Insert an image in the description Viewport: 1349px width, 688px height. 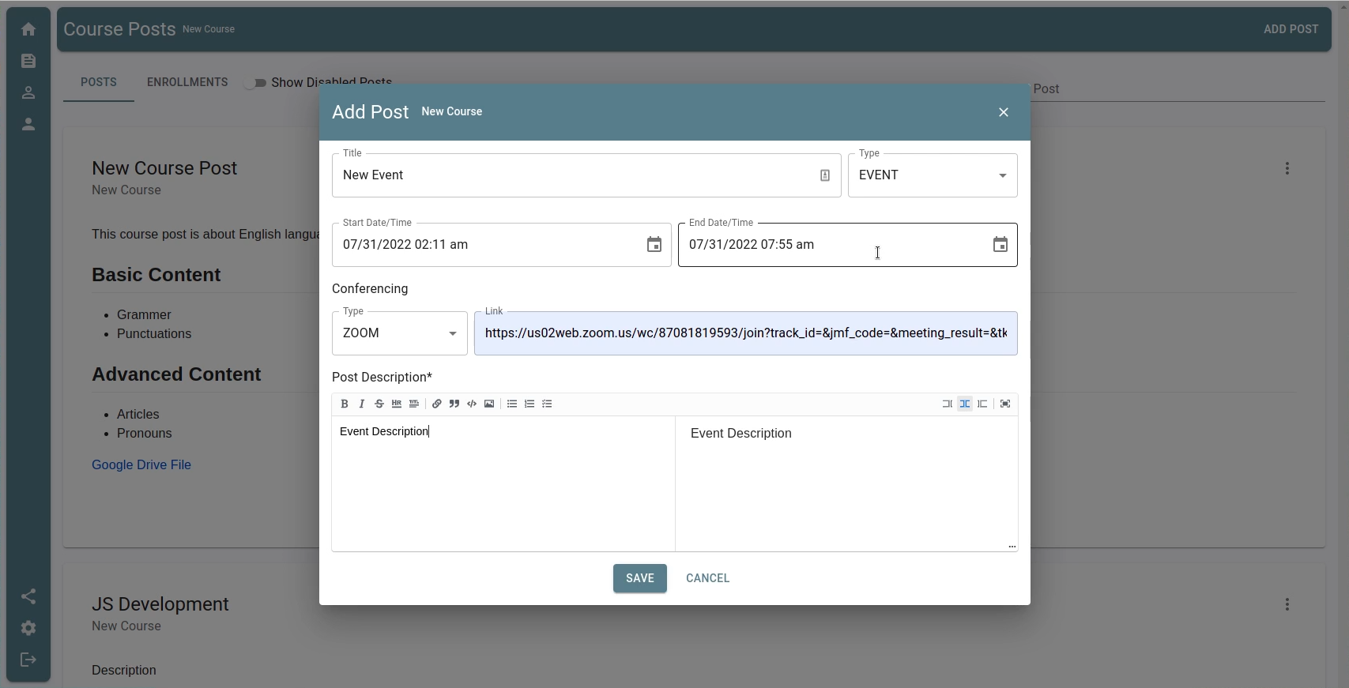(x=489, y=404)
